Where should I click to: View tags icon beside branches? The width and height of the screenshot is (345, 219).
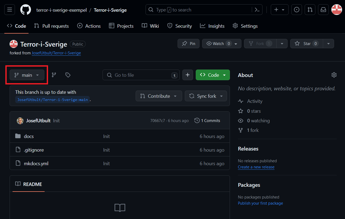[68, 75]
